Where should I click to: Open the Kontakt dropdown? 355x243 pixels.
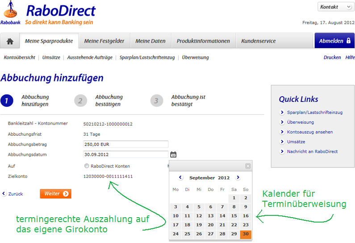click(335, 7)
